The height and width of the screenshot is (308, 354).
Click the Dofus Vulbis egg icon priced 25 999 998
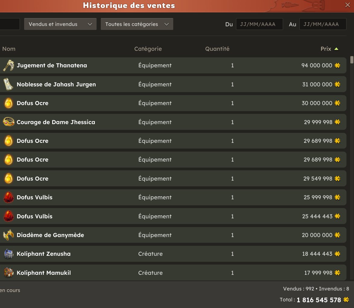pos(8,197)
